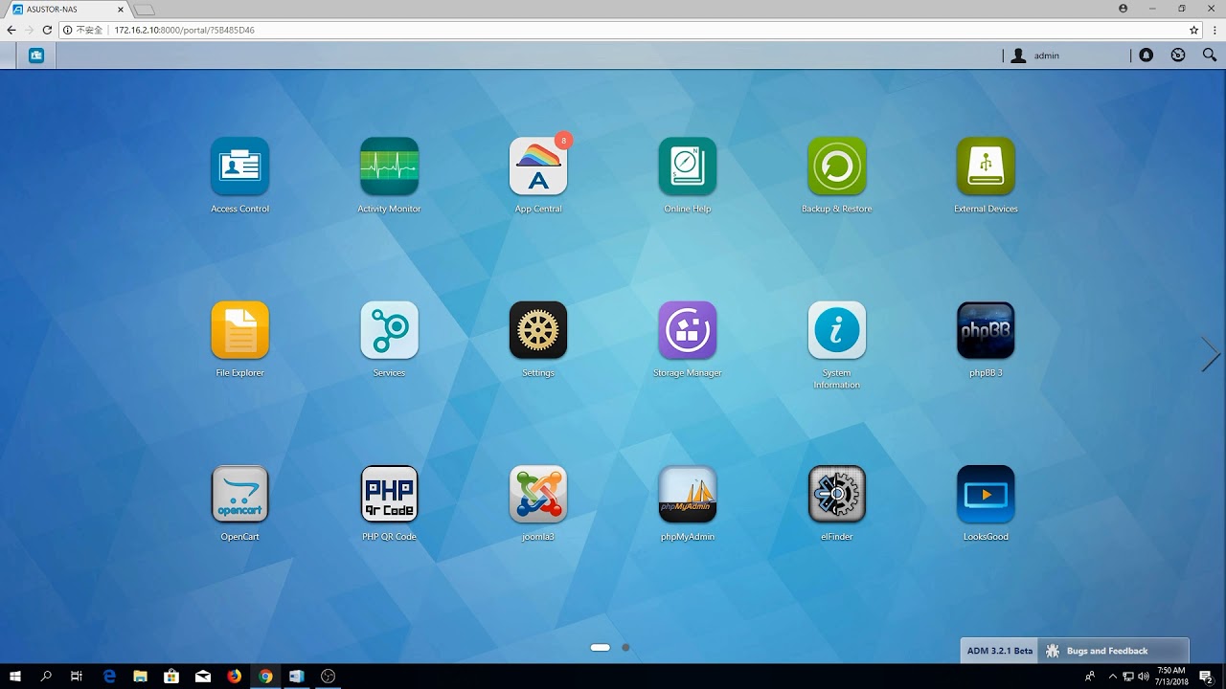Launch LooksGood app
1226x689 pixels.
pos(986,494)
